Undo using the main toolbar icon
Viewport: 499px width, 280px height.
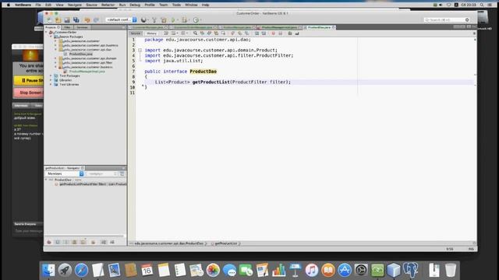87,20
